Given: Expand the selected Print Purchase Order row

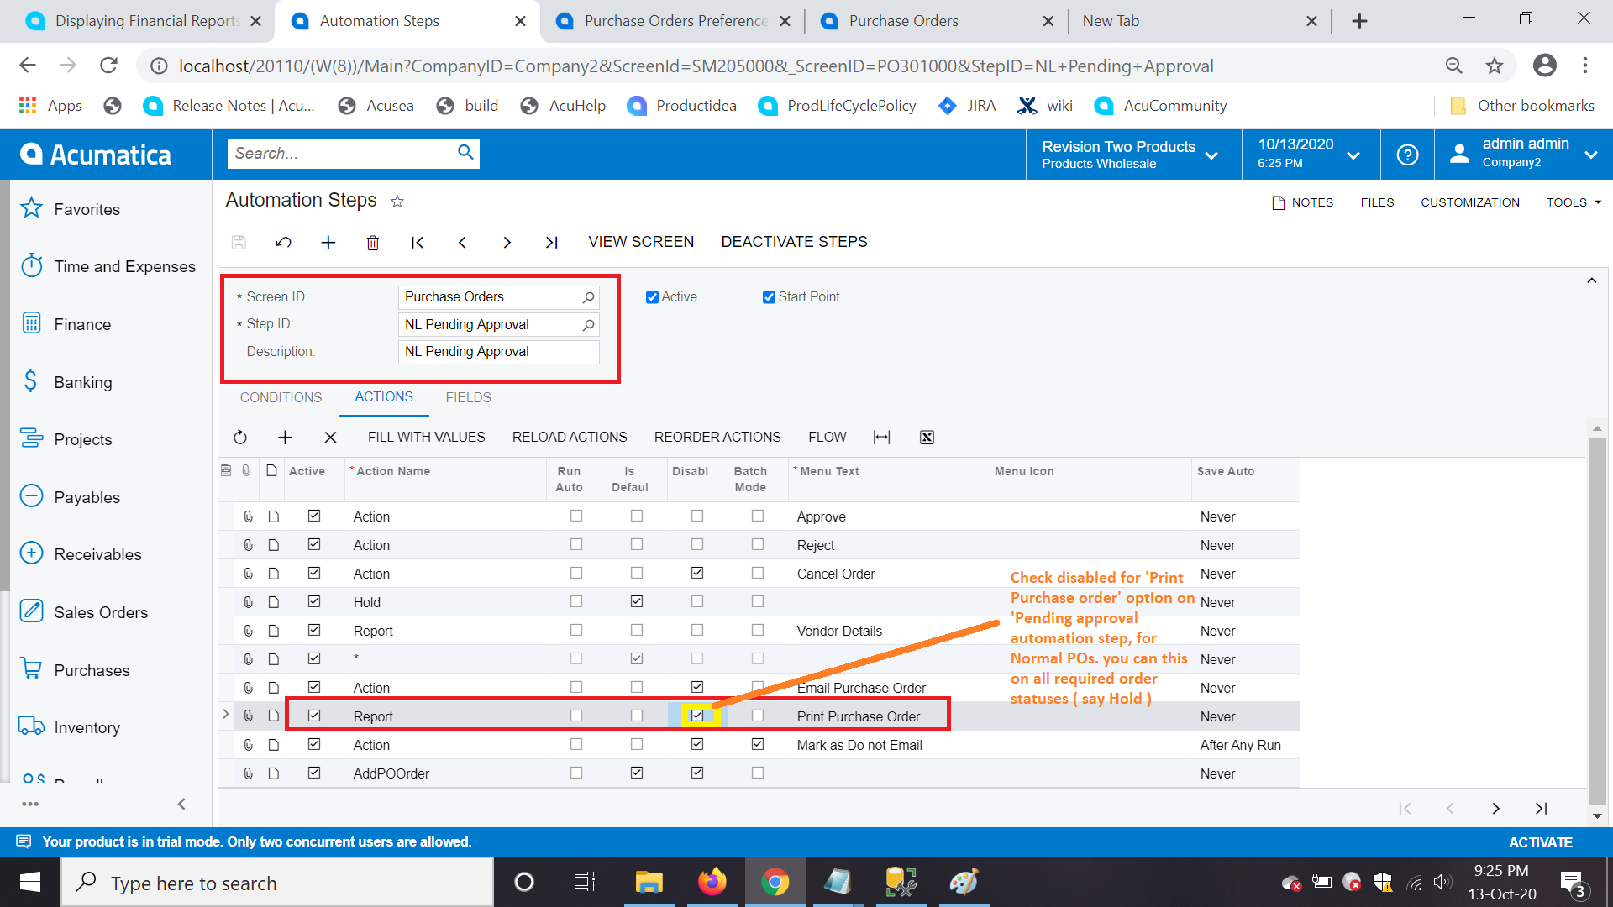Looking at the screenshot, I should (226, 715).
